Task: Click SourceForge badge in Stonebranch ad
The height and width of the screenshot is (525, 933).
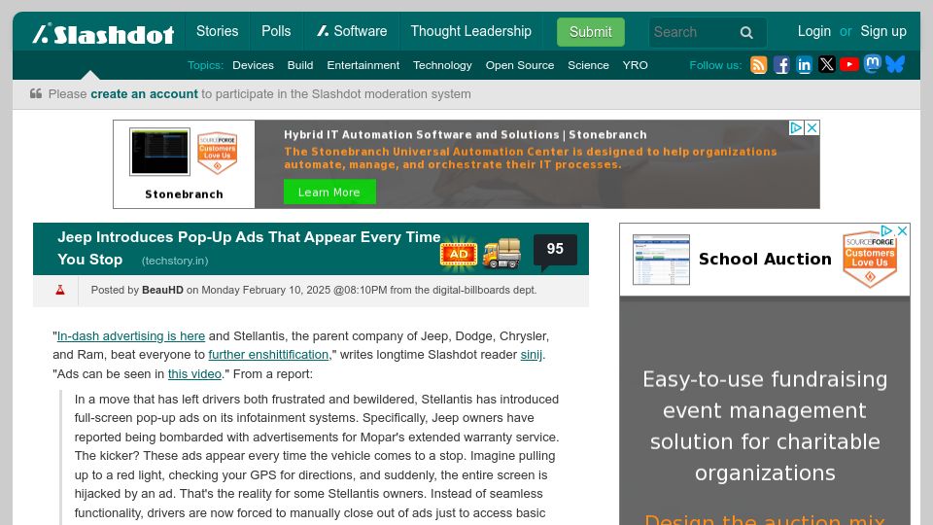Action: pos(217,153)
